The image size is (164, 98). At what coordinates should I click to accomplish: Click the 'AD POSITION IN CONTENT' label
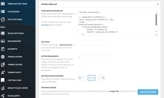pyautogui.click(x=52, y=76)
